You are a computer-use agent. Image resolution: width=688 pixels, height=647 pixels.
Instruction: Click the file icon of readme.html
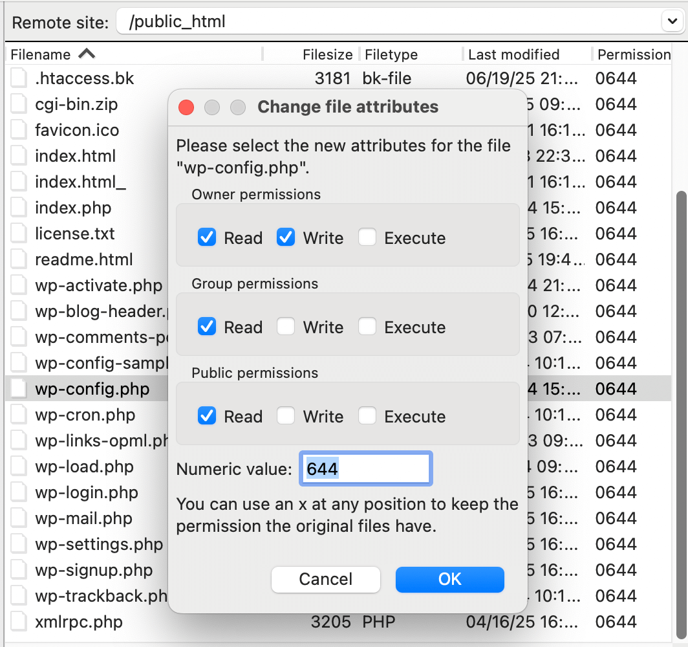tap(19, 259)
